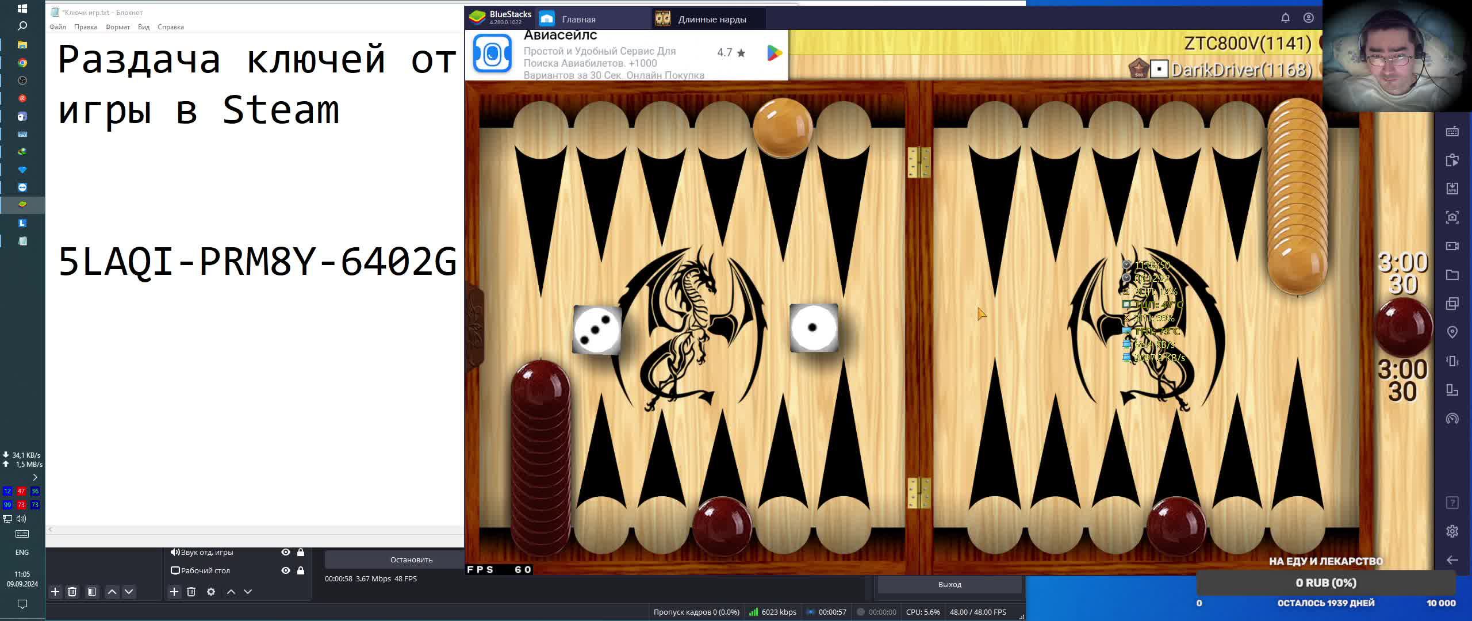Move scene up with chevron arrow
Image resolution: width=1472 pixels, height=621 pixels.
click(x=112, y=592)
